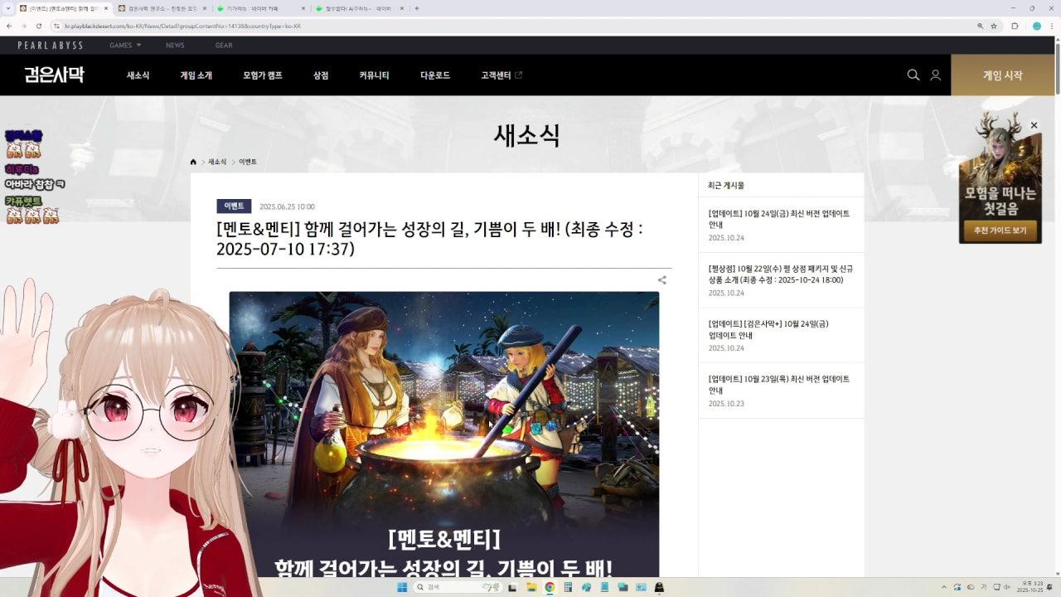Click the 최근 게시물 sidebar heading
1061x597 pixels.
coord(726,186)
